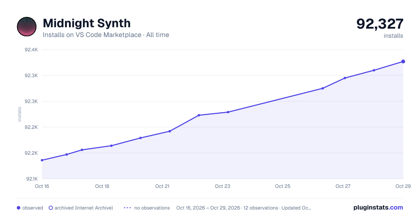Click the hollow archived legend circle

click(x=51, y=208)
